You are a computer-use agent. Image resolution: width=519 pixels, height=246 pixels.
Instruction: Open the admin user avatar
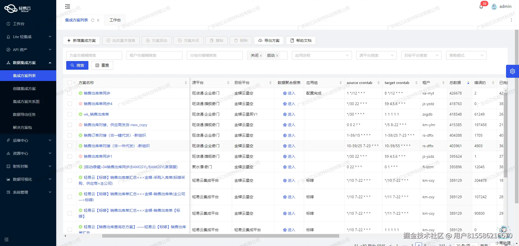(x=494, y=6)
